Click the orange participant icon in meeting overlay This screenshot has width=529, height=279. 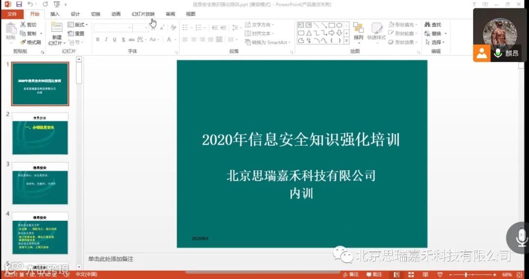click(481, 53)
